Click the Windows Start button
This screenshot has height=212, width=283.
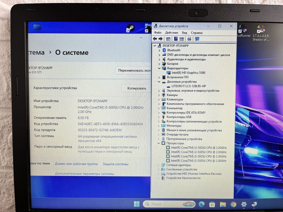pos(136,204)
